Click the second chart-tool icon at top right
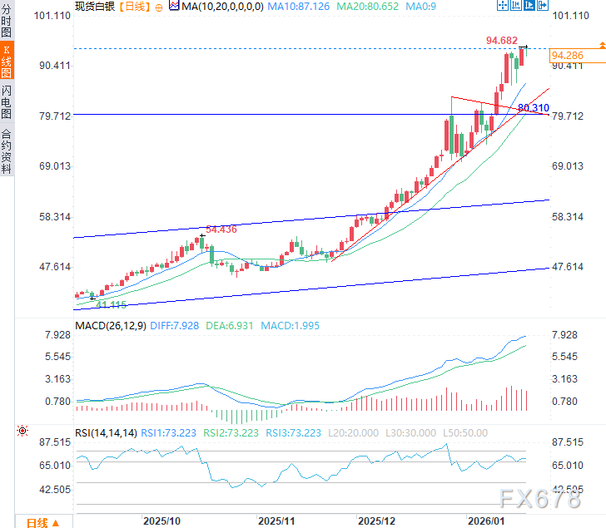 pos(515,5)
